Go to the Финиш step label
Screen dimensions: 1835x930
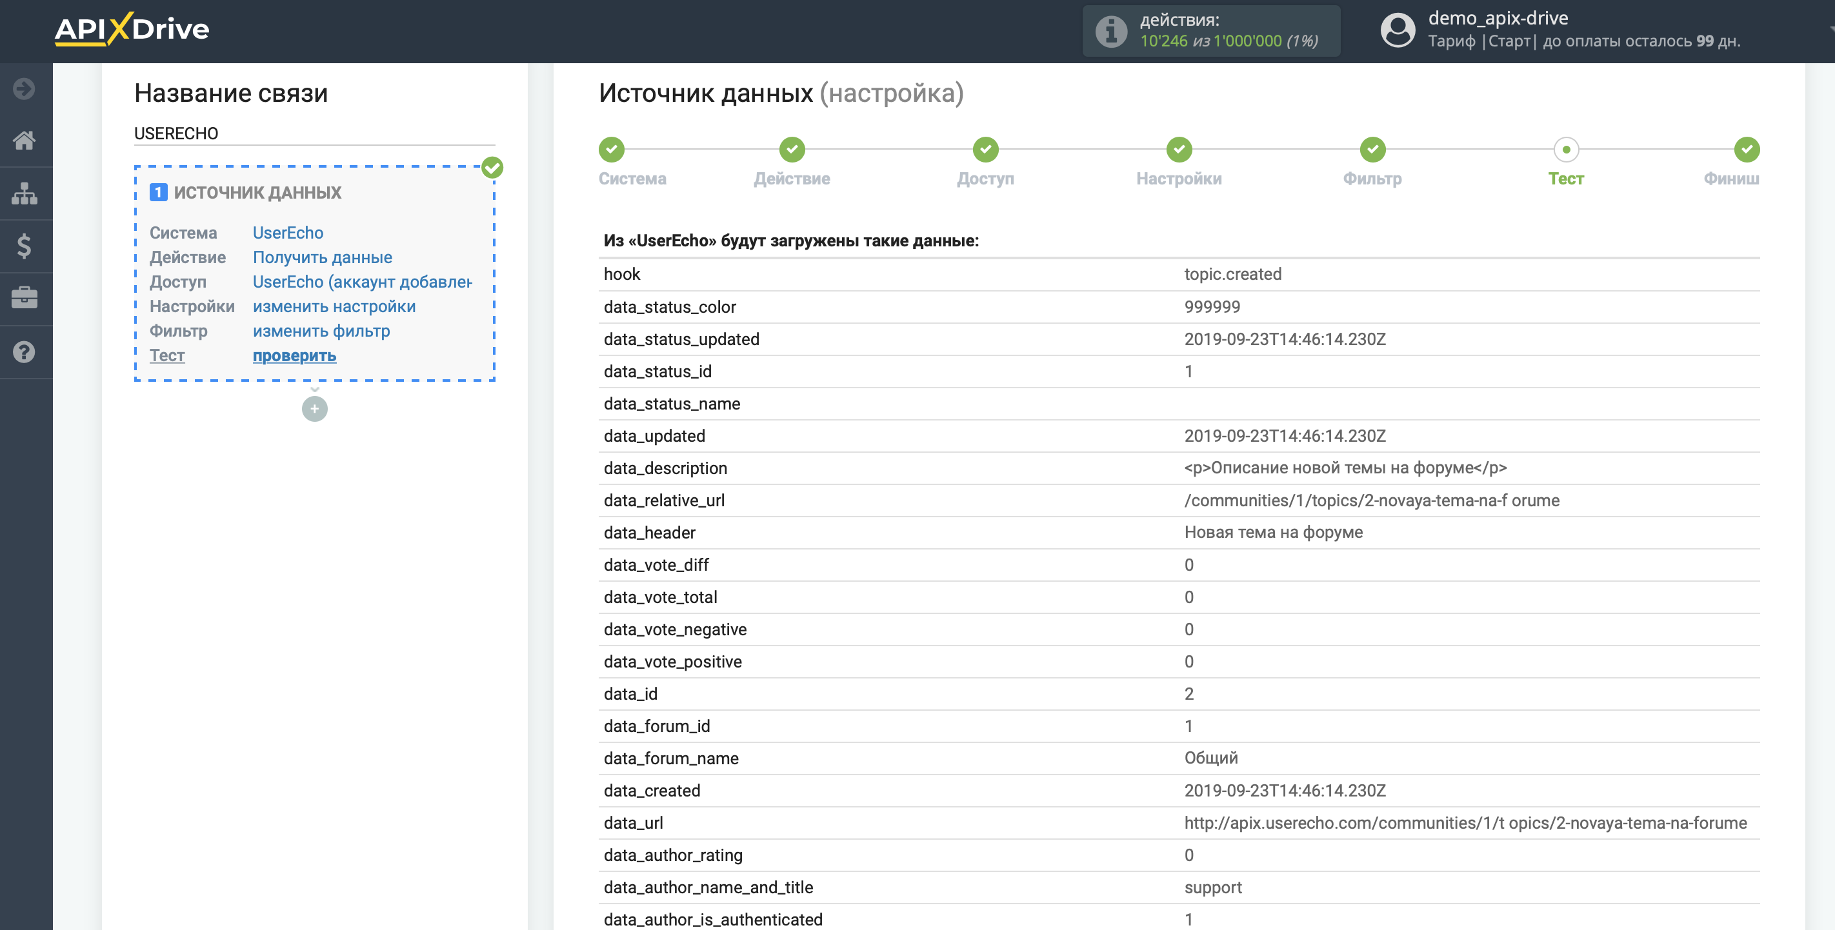(1732, 179)
